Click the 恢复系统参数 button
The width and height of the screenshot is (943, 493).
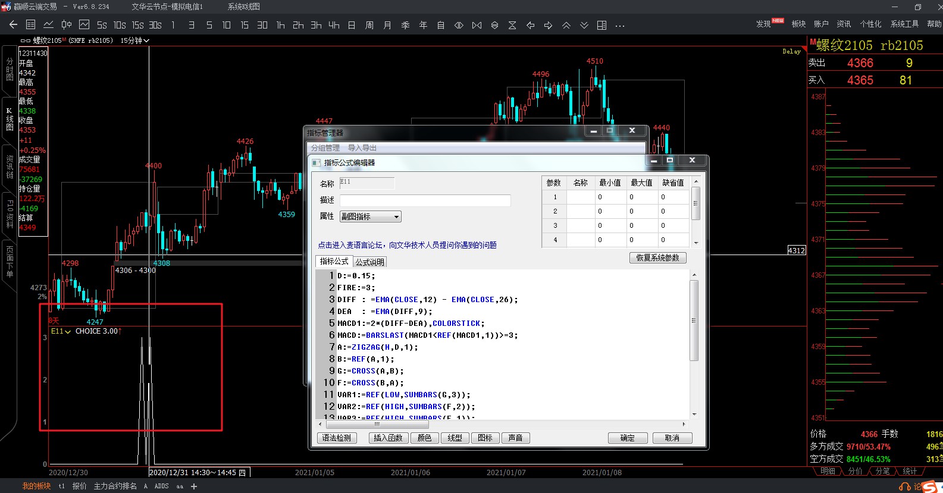[657, 258]
